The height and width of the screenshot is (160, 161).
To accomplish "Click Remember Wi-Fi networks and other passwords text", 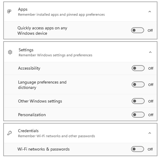I will [x=57, y=136].
